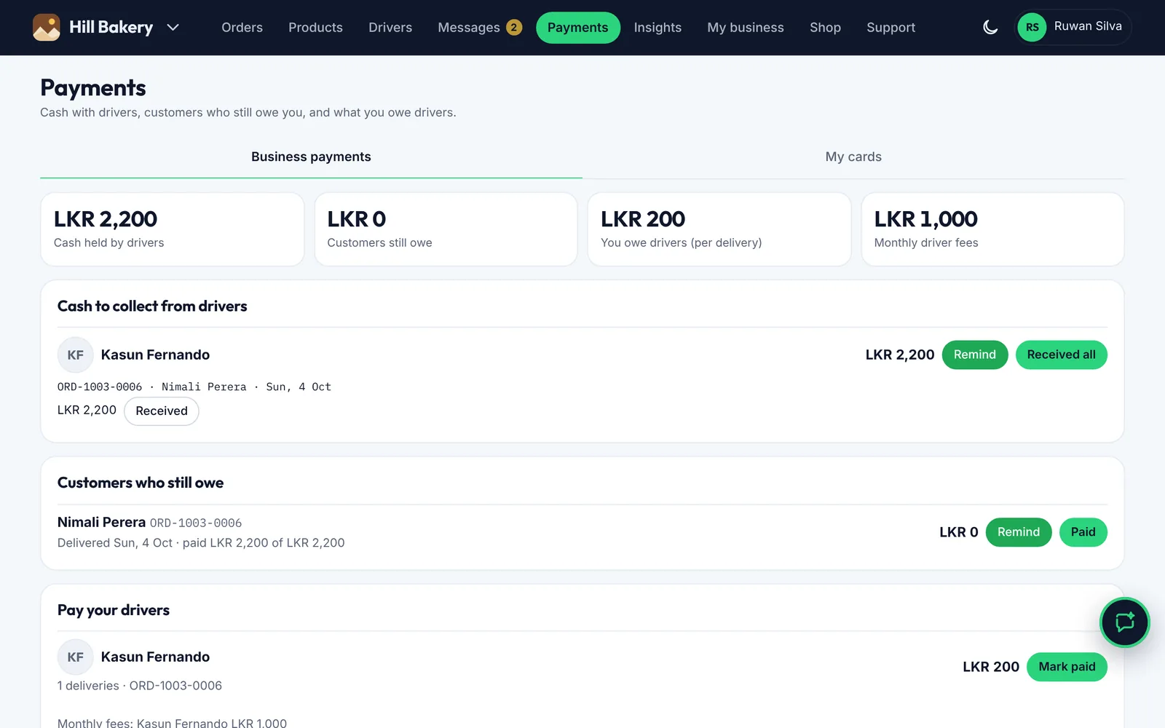Click KF avatar in Cash to collect section
This screenshot has width=1165, height=728.
click(x=76, y=355)
